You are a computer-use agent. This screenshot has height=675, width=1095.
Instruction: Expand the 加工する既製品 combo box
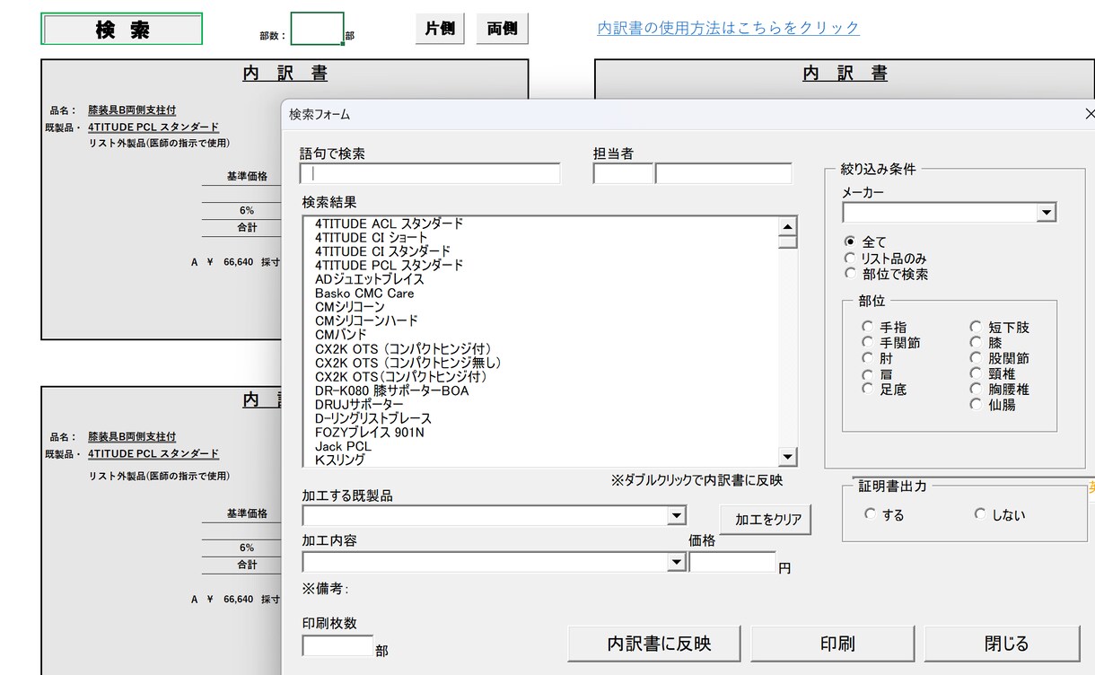(677, 515)
